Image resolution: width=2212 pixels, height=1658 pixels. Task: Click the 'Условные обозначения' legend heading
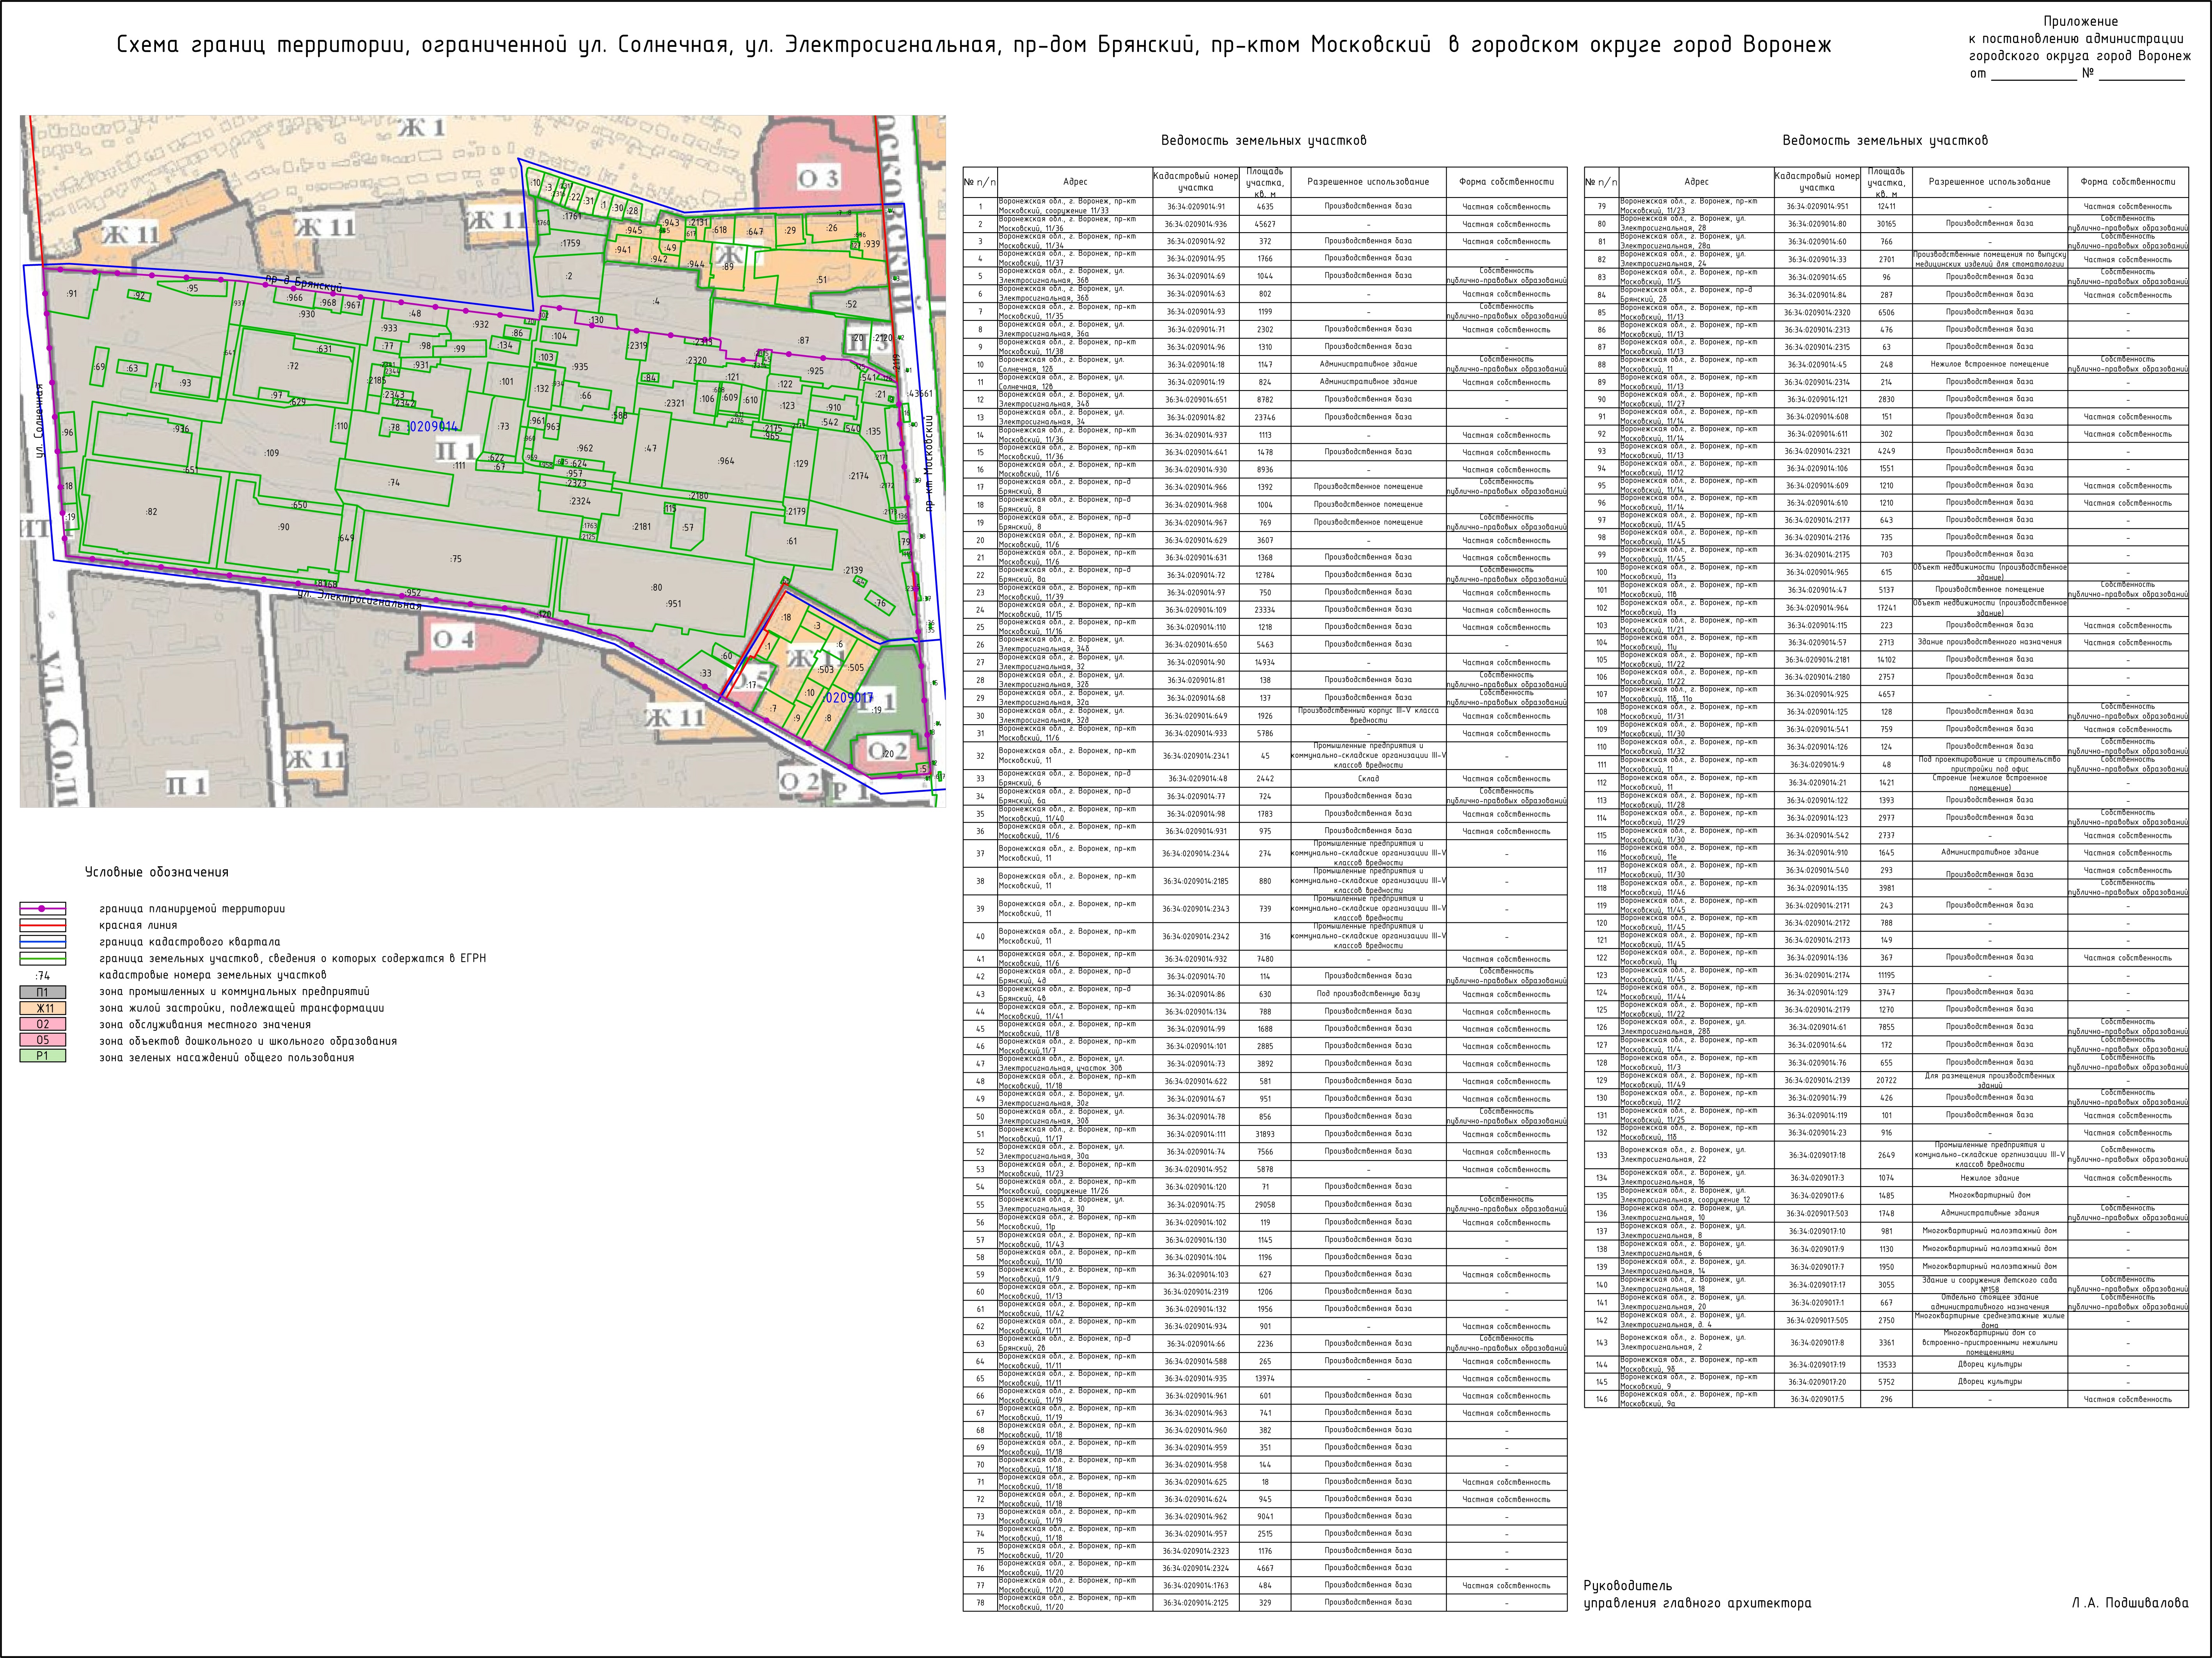[157, 872]
